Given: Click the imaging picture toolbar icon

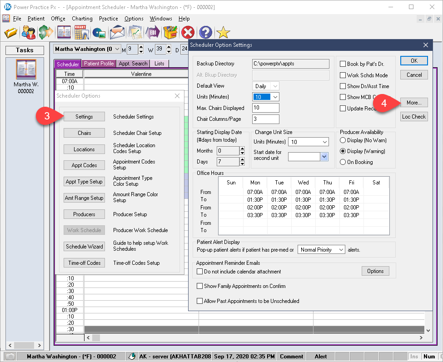Looking at the screenshot, I should pos(99,33).
